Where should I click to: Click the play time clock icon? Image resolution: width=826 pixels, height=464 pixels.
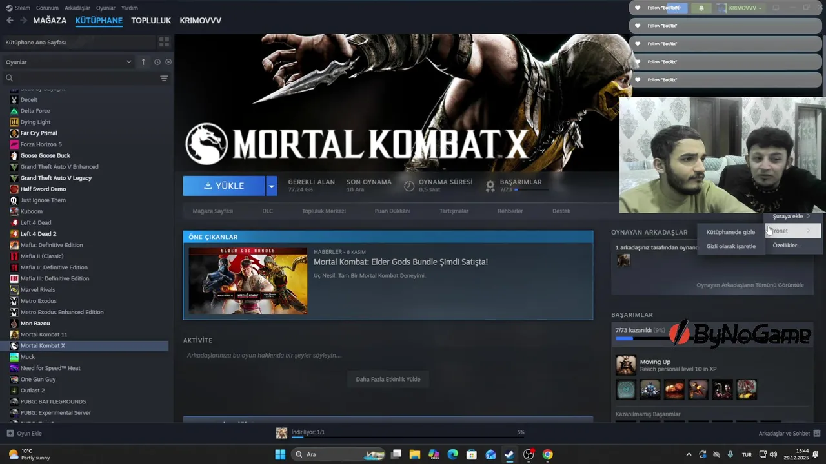[x=409, y=186]
